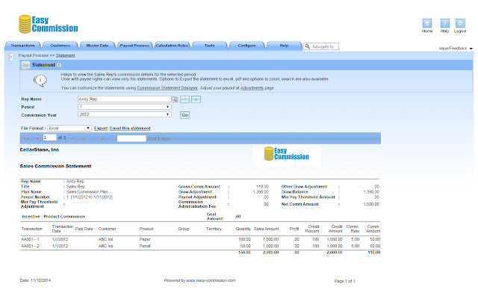Click Gross Comm Amount value 110.00

262,186
